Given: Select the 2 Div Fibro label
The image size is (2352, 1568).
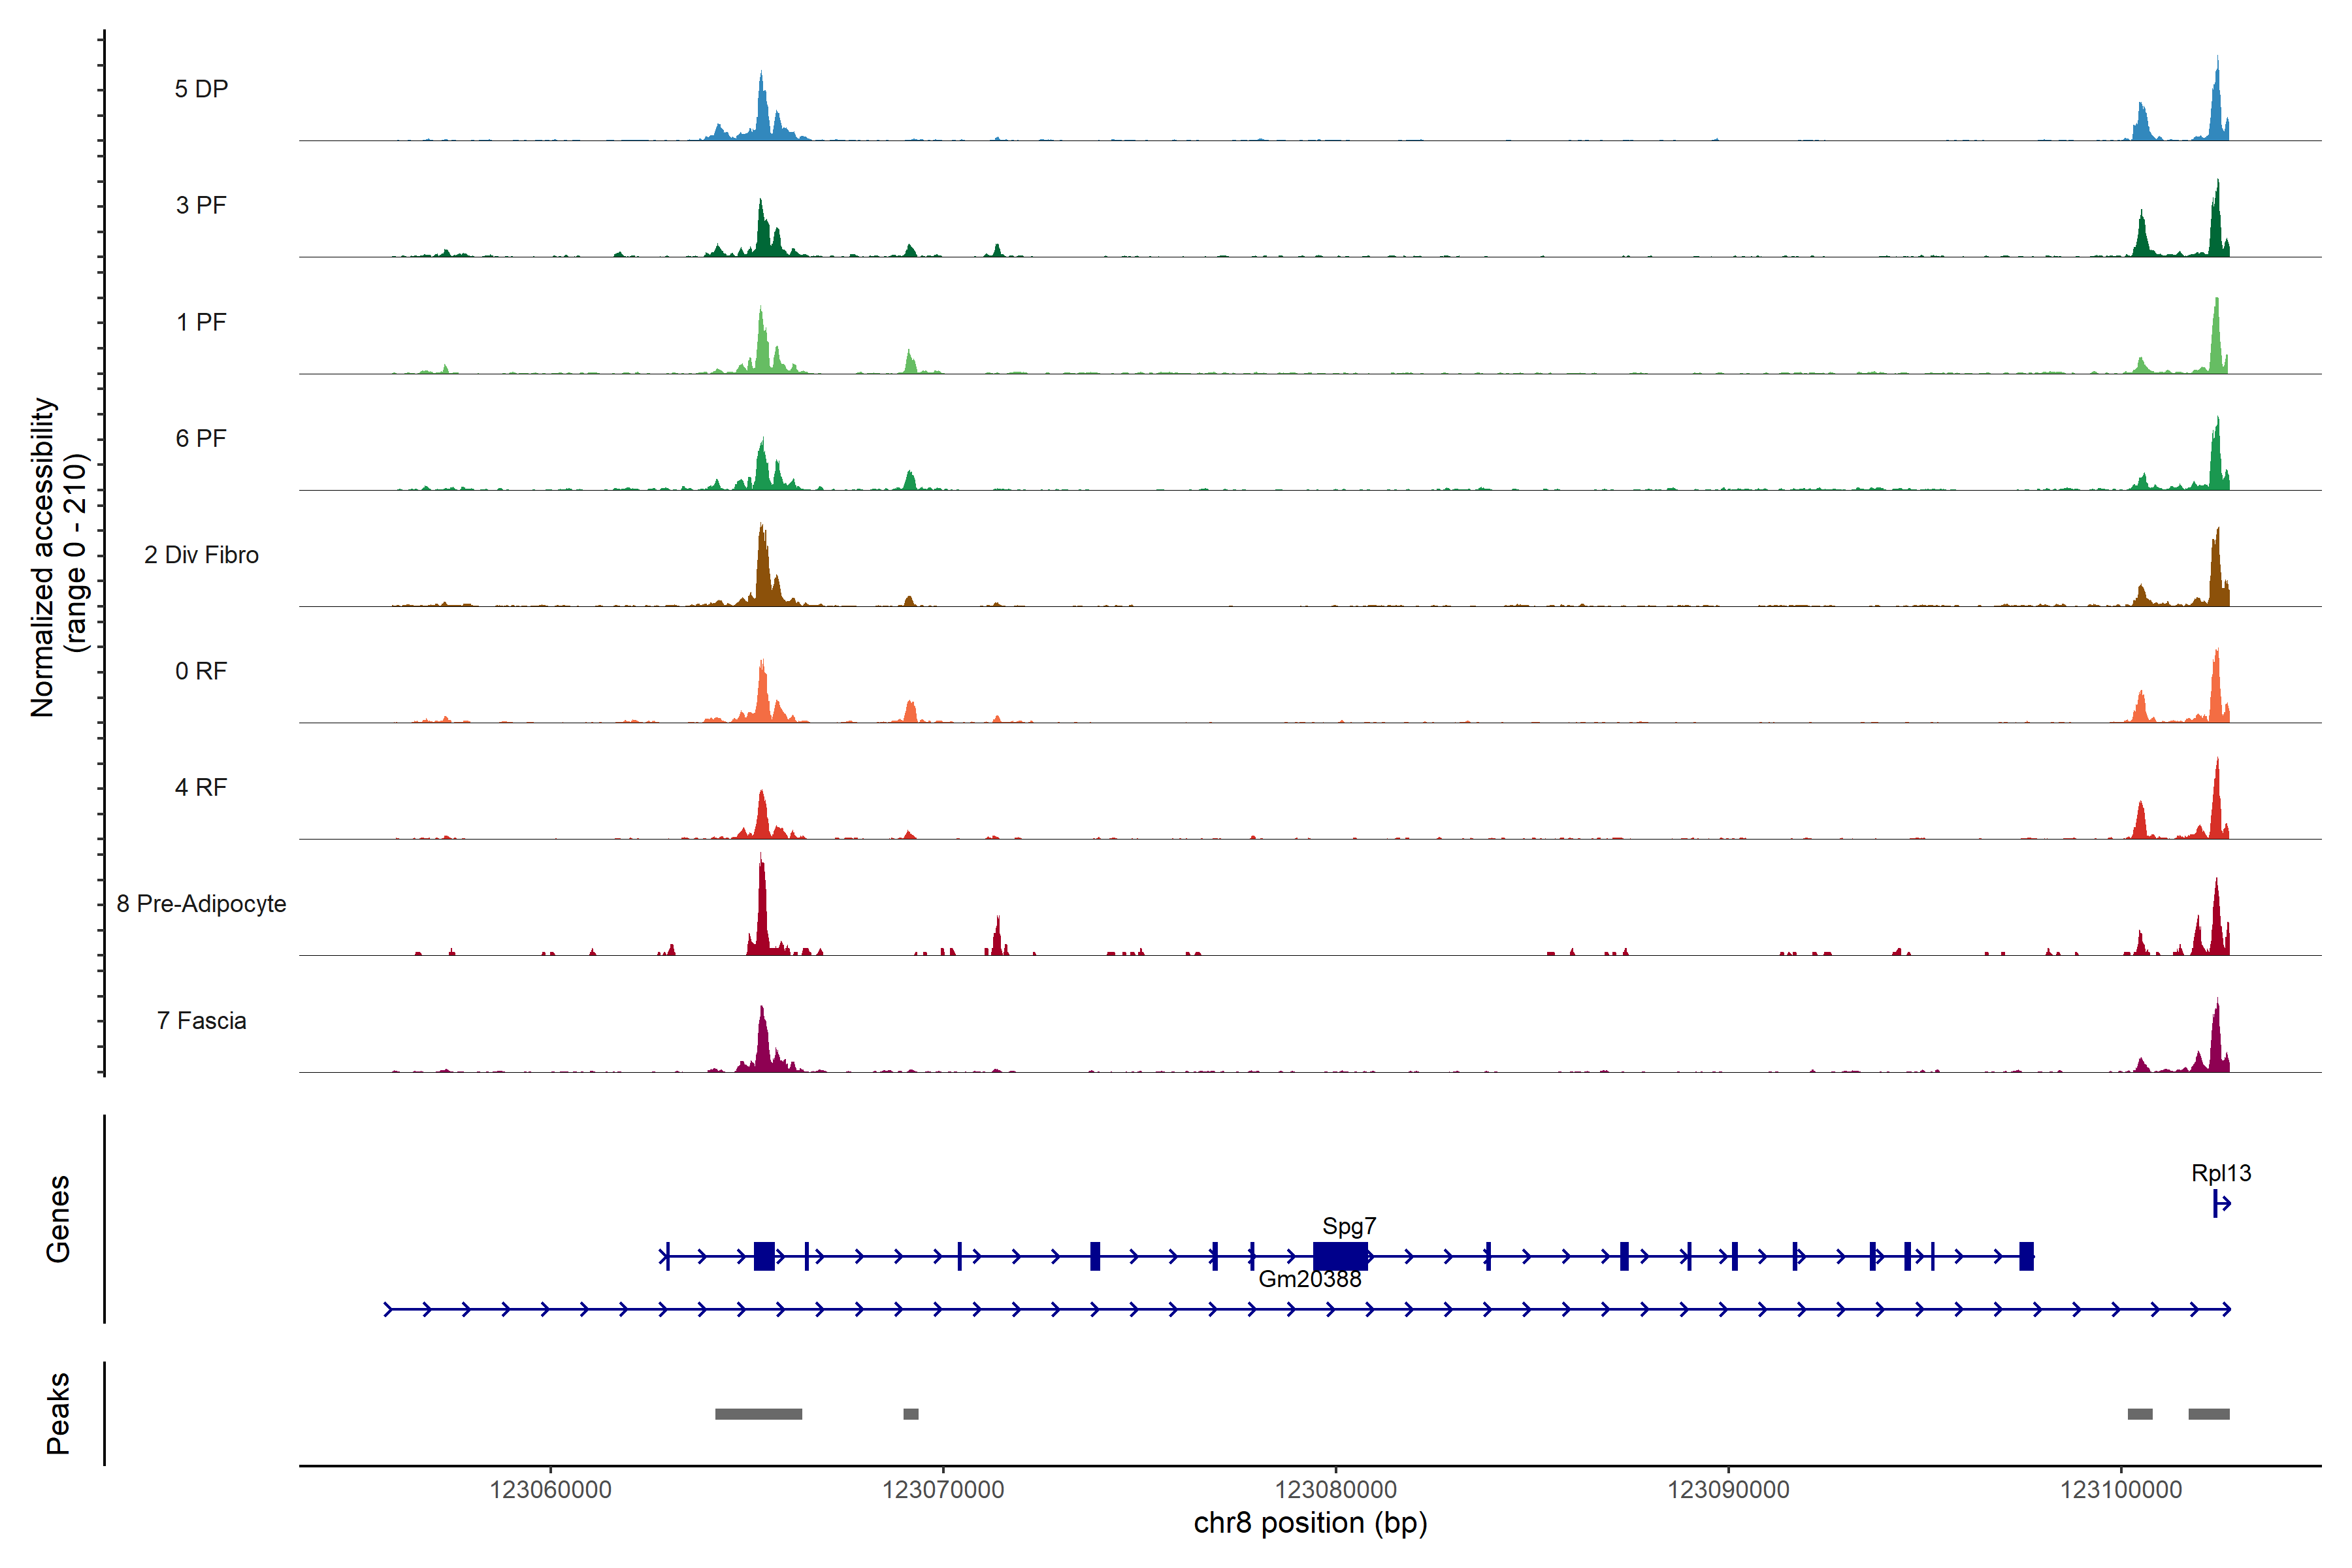Looking at the screenshot, I should pos(201,554).
